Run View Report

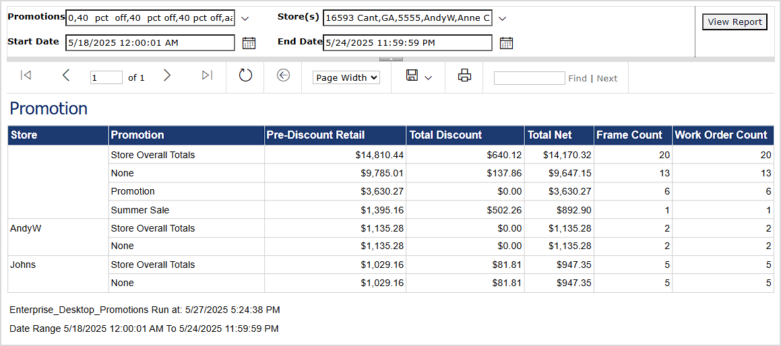[x=735, y=22]
